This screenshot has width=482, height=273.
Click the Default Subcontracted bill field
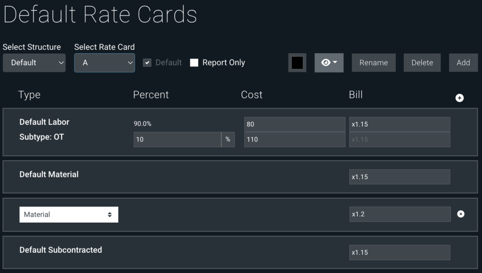click(399, 252)
